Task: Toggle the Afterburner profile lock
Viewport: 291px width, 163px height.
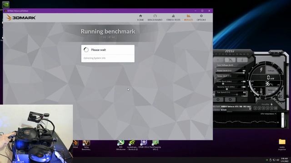Action: pos(271,104)
